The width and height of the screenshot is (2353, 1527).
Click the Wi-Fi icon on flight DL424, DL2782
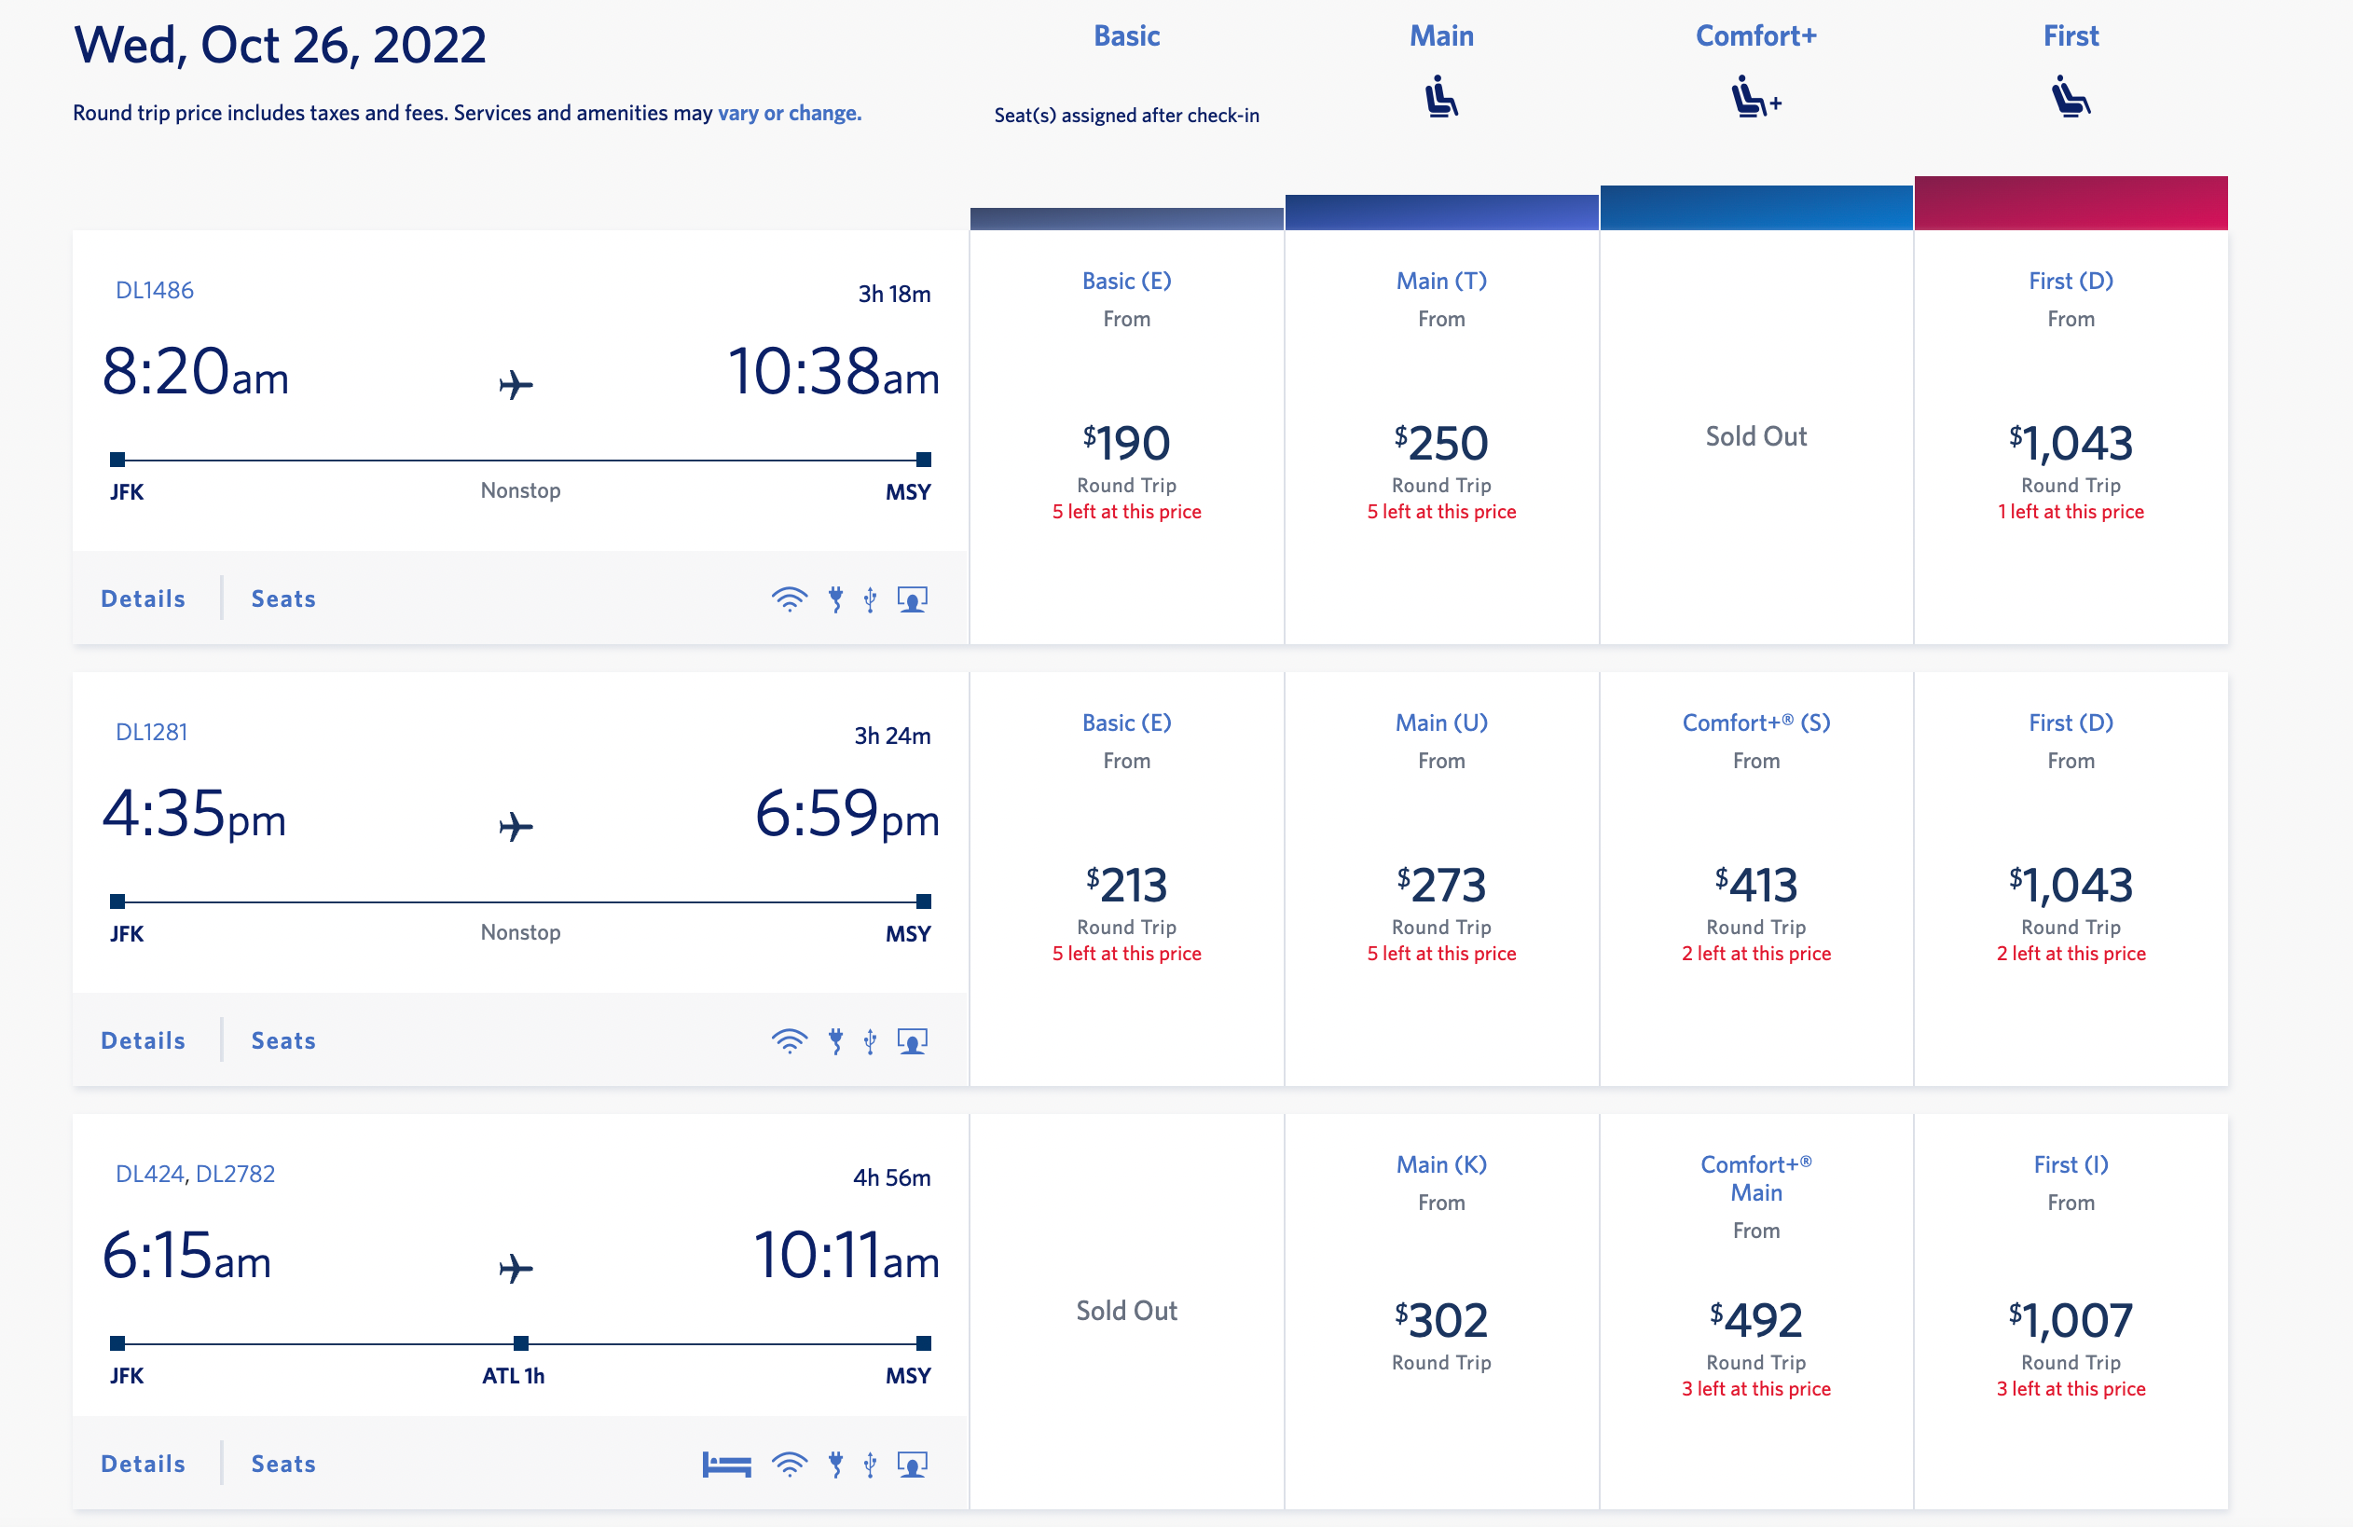(x=789, y=1464)
